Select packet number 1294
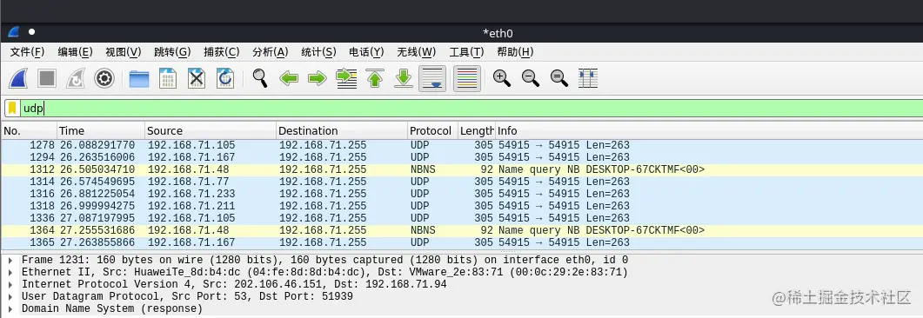Screen dimensions: 923x318 [461, 157]
